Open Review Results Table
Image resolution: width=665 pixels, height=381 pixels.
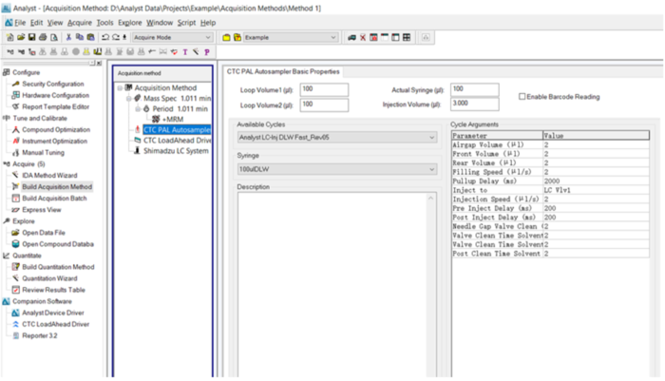click(x=53, y=290)
